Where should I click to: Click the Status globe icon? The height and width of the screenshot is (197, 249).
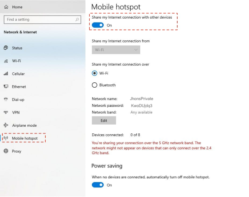pos(6,48)
